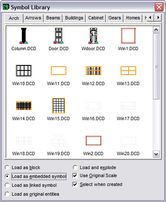Click the tab strip left arrow

(150, 18)
